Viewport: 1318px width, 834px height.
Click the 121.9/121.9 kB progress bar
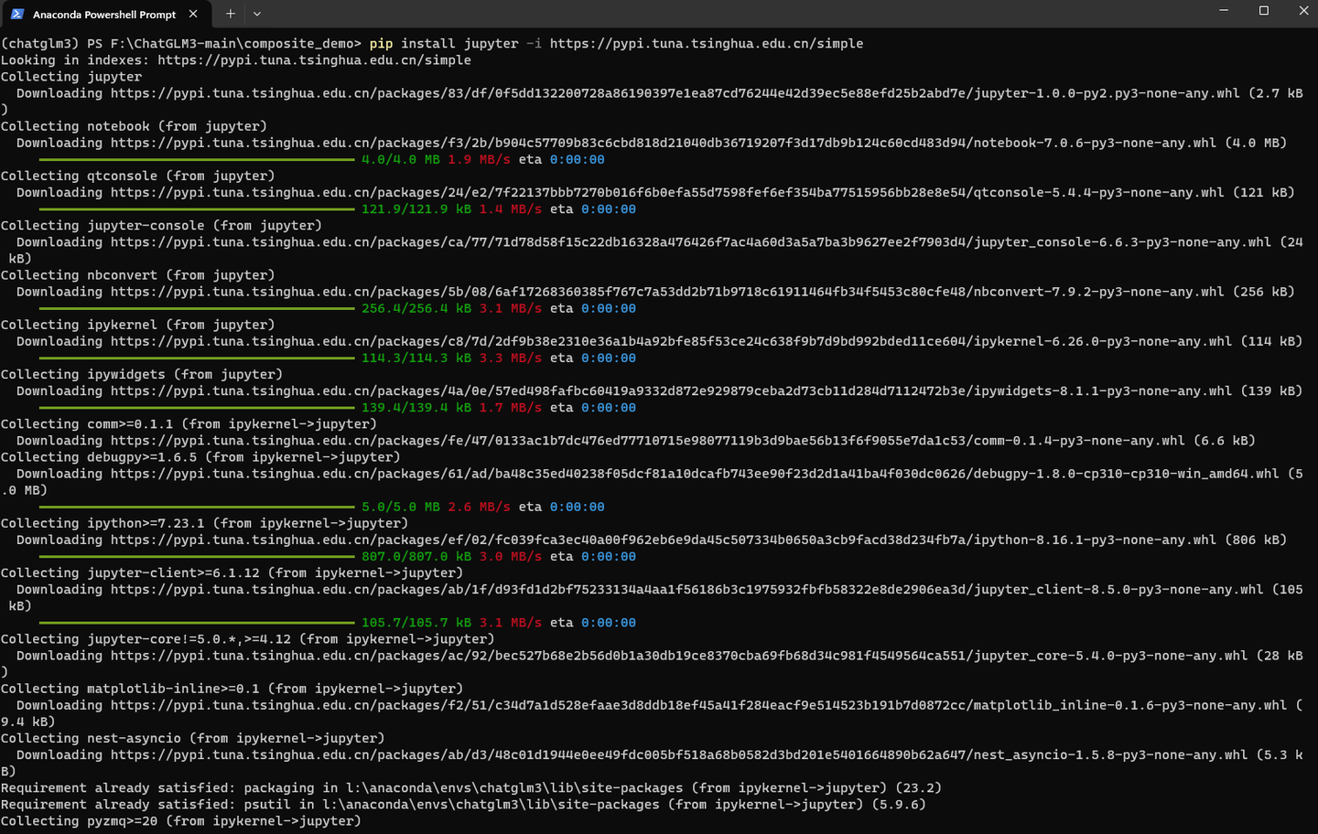tap(197, 208)
